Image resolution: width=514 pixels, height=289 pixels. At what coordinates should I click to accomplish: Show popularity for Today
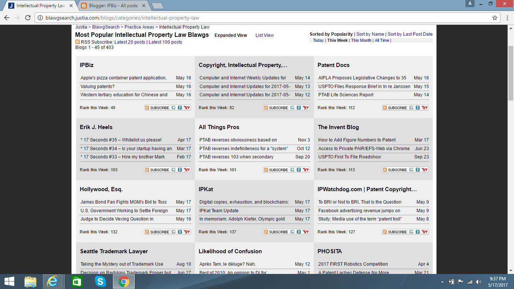[318, 40]
